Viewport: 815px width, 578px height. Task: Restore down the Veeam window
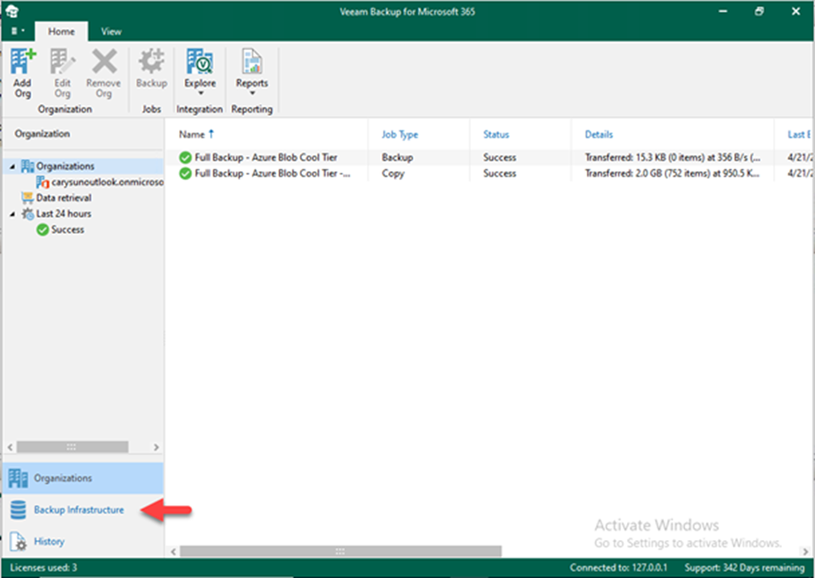click(x=759, y=11)
